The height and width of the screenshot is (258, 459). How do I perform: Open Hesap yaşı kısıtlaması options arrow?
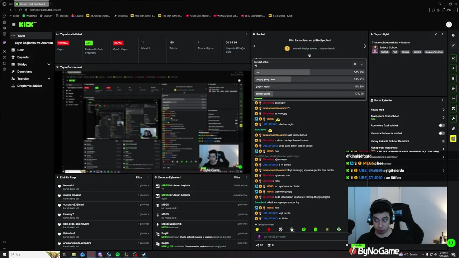(x=444, y=149)
